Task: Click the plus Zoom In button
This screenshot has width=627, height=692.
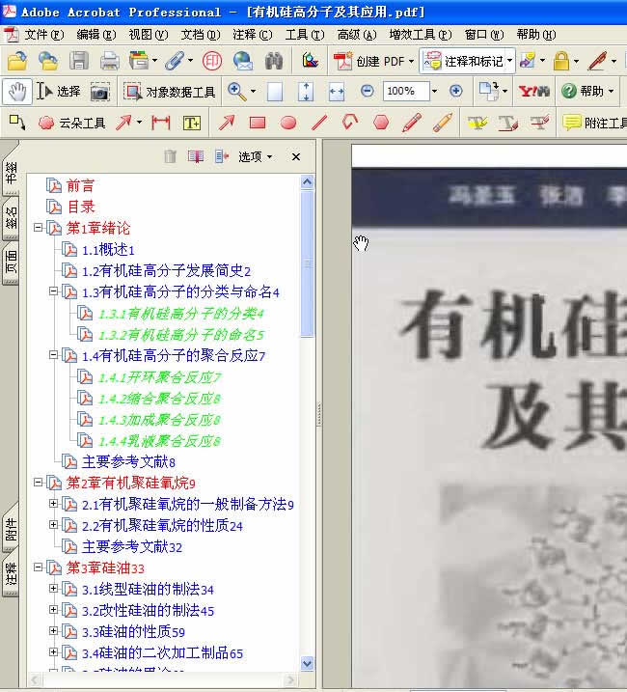Action: 456,92
